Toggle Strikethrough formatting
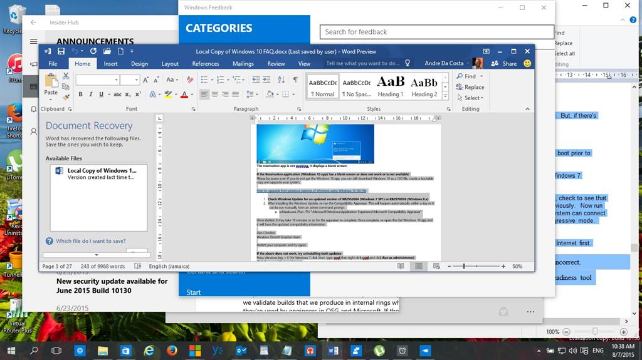642x360 pixels. (x=117, y=95)
